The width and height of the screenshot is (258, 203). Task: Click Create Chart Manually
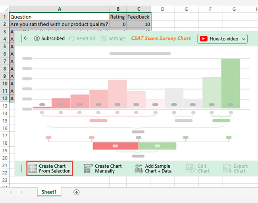click(103, 169)
